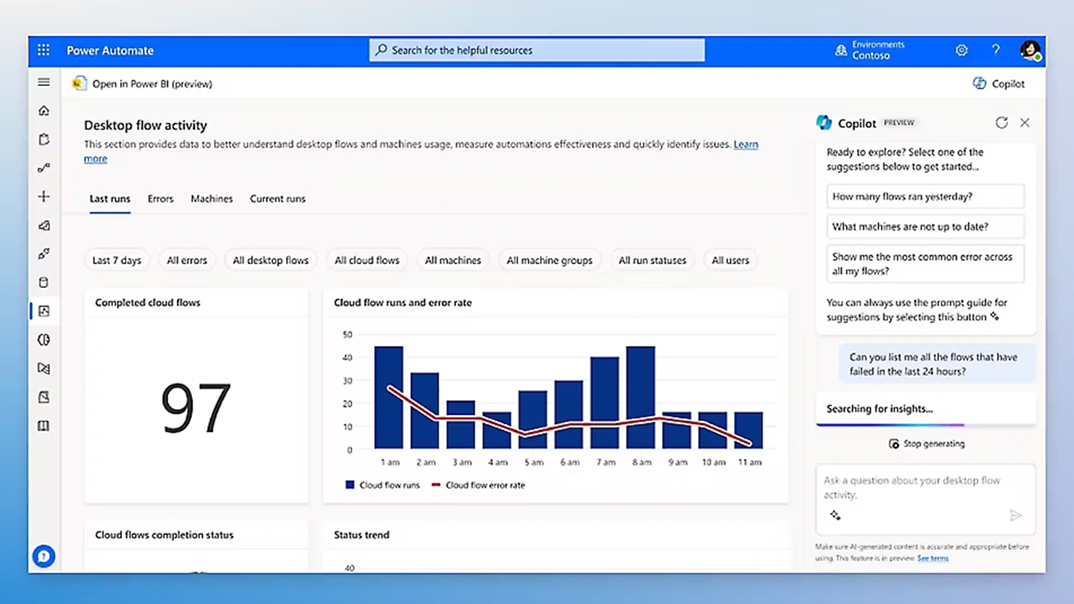Image resolution: width=1074 pixels, height=604 pixels.
Task: Reset the Copilot chat with refresh icon
Action: [1001, 122]
